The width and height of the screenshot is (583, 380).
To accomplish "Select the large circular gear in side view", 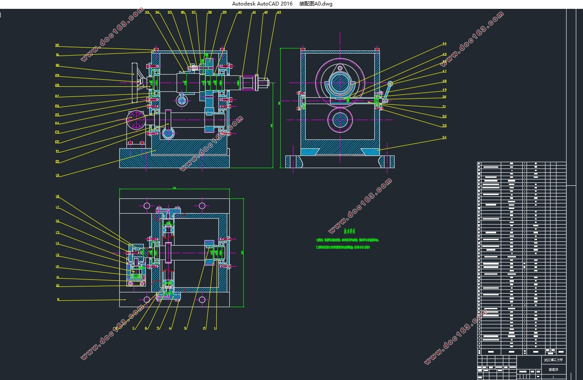I will point(340,83).
